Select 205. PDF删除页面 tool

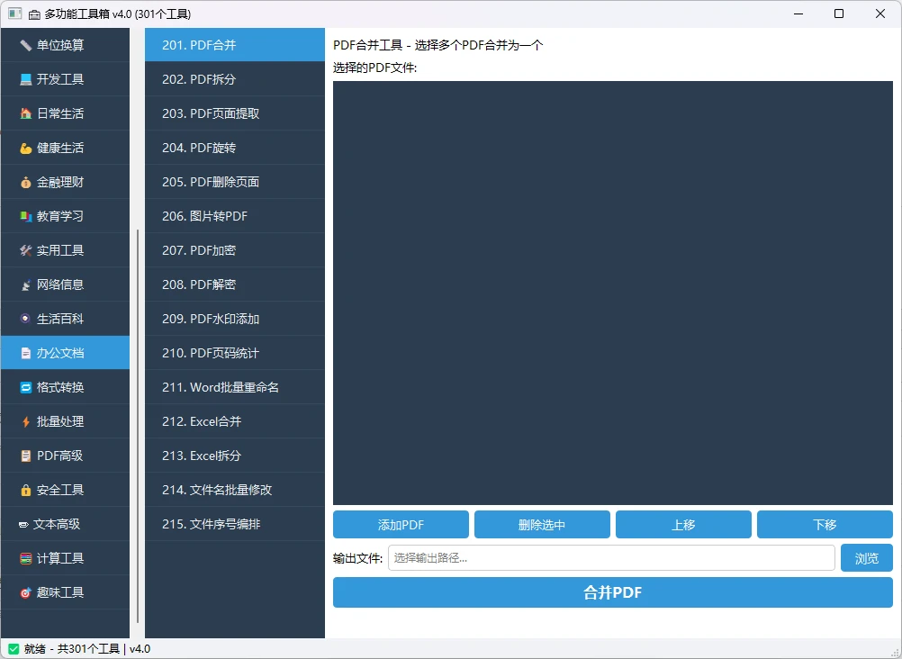(x=235, y=182)
